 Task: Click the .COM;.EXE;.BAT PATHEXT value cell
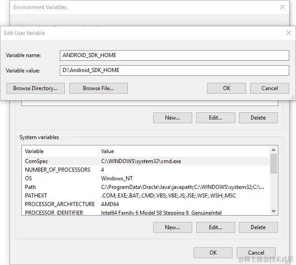(x=169, y=196)
